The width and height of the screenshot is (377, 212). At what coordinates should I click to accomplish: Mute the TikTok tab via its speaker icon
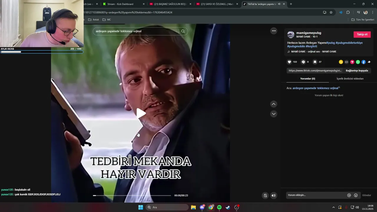click(x=279, y=4)
